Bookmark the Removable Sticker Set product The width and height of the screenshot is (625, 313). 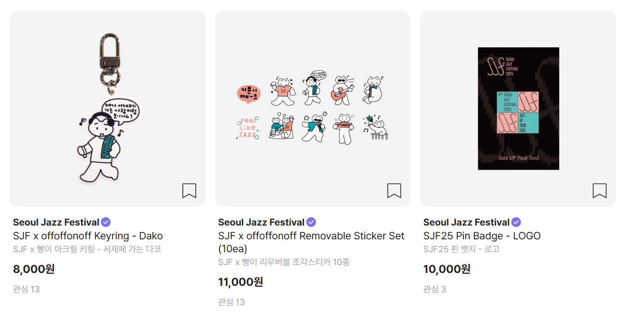(394, 191)
